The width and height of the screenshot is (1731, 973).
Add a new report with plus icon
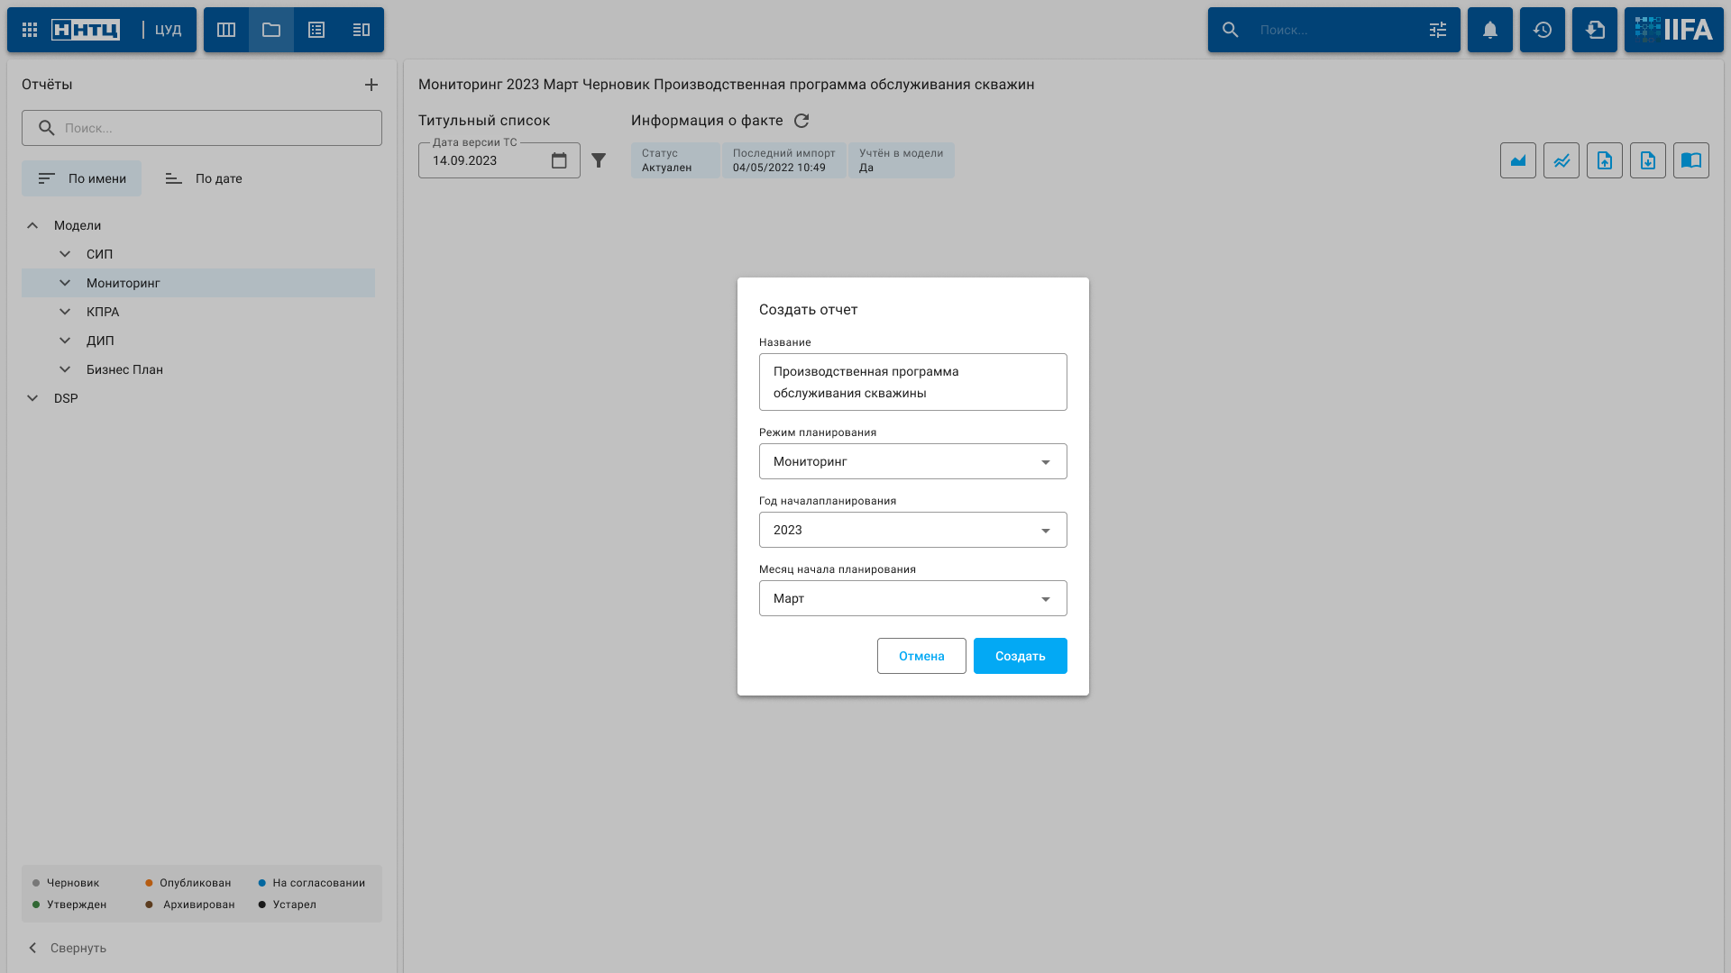tap(371, 85)
